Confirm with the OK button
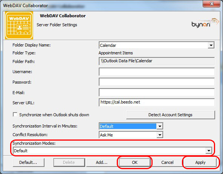The height and width of the screenshot is (174, 223). [134, 162]
